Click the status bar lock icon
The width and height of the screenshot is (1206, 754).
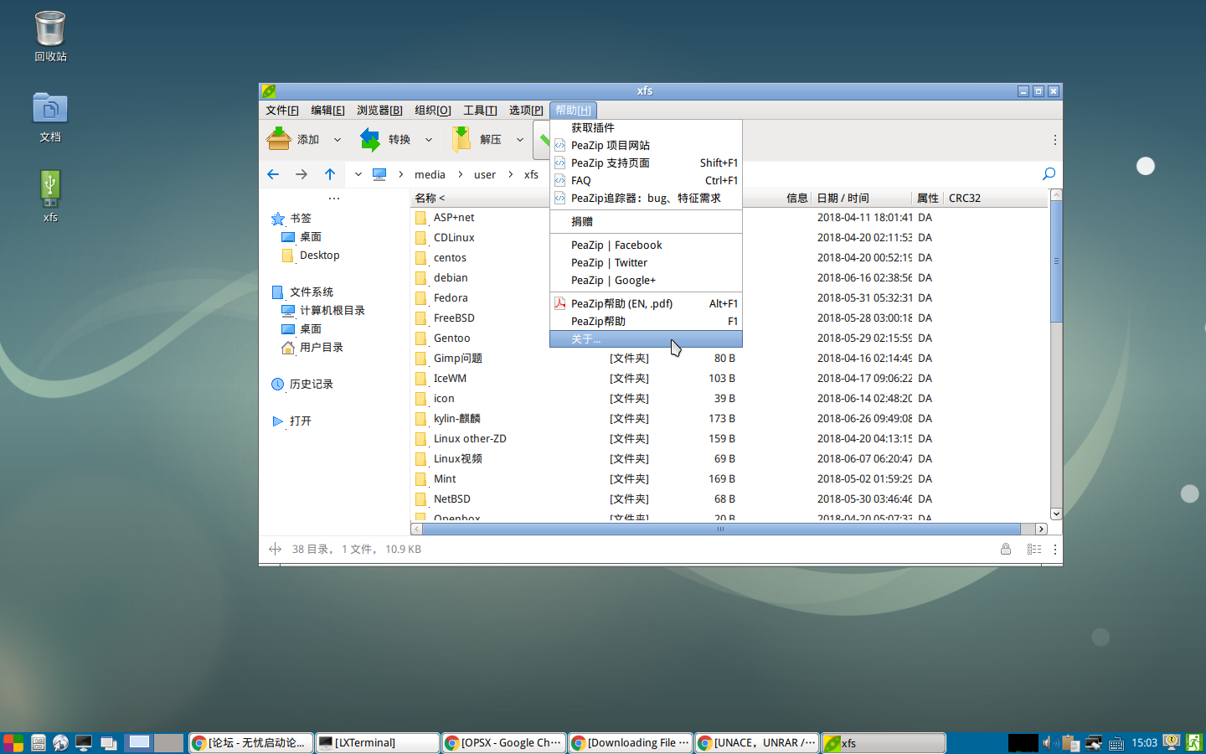(1006, 549)
